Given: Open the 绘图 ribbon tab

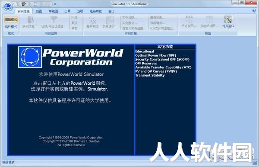Looking at the screenshot, I should (39, 11).
